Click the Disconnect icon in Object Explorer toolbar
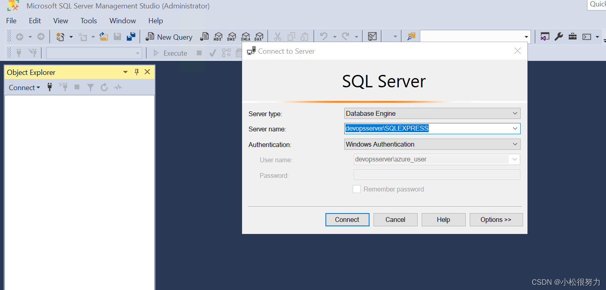The image size is (606, 290). pyautogui.click(x=63, y=87)
